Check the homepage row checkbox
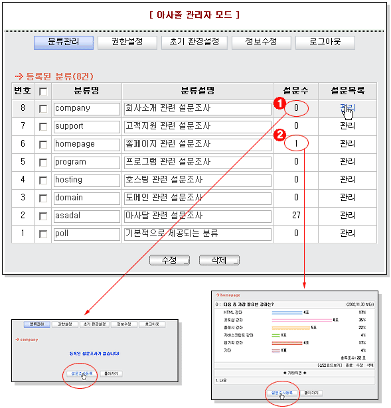391x408 pixels. [43, 145]
